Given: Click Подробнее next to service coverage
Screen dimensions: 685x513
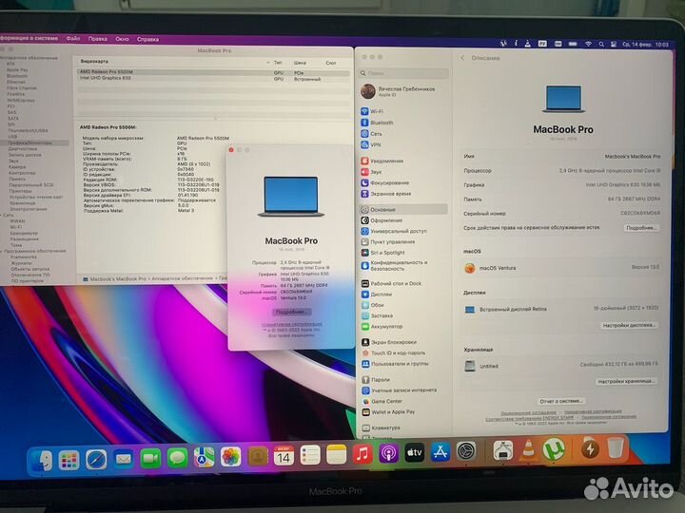Looking at the screenshot, I should coord(640,228).
